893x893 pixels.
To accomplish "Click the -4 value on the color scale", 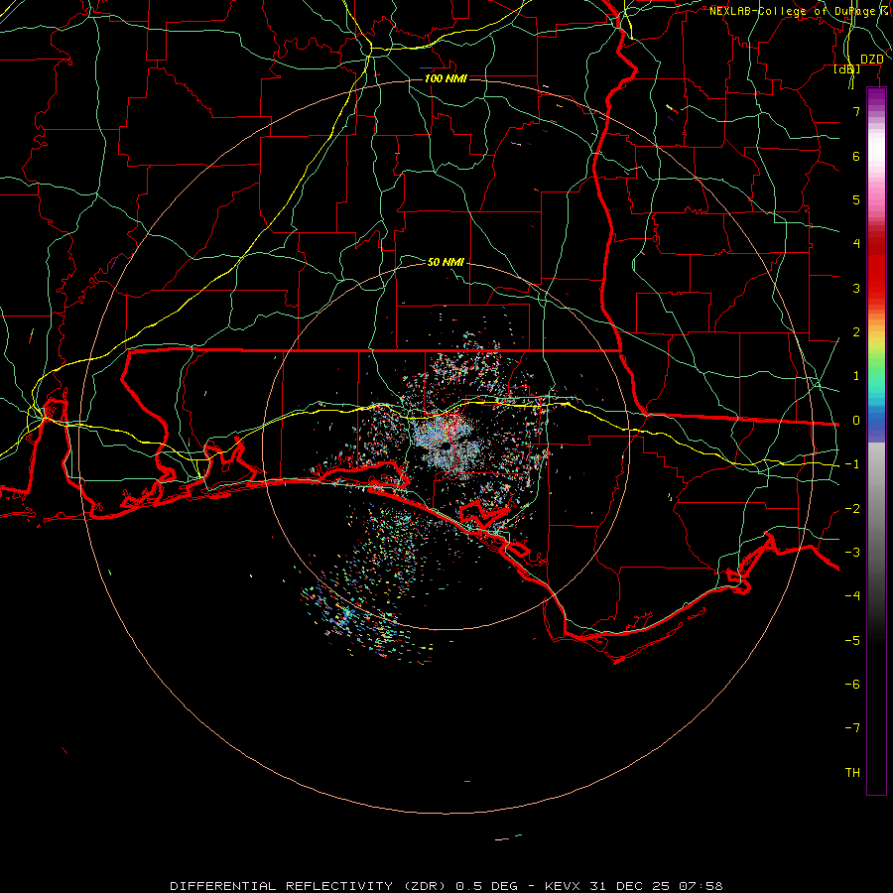I will pyautogui.click(x=852, y=596).
